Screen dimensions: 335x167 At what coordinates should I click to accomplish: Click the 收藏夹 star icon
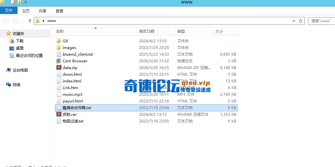click(x=8, y=33)
